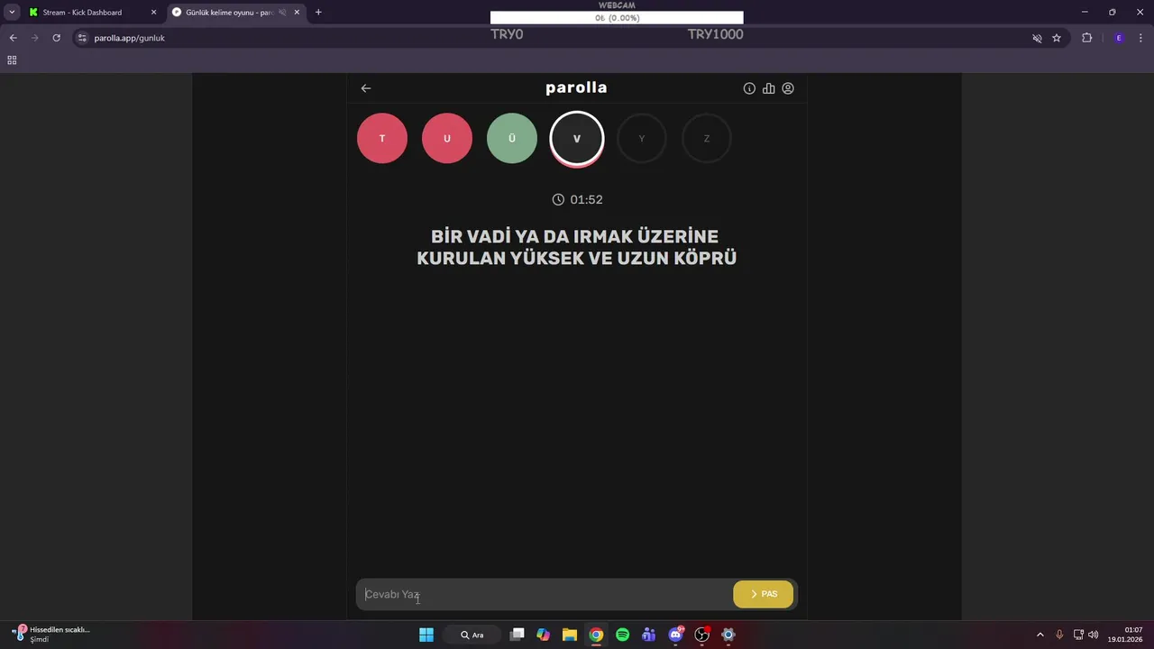Click the browser back button
This screenshot has width=1154, height=649.
[13, 38]
